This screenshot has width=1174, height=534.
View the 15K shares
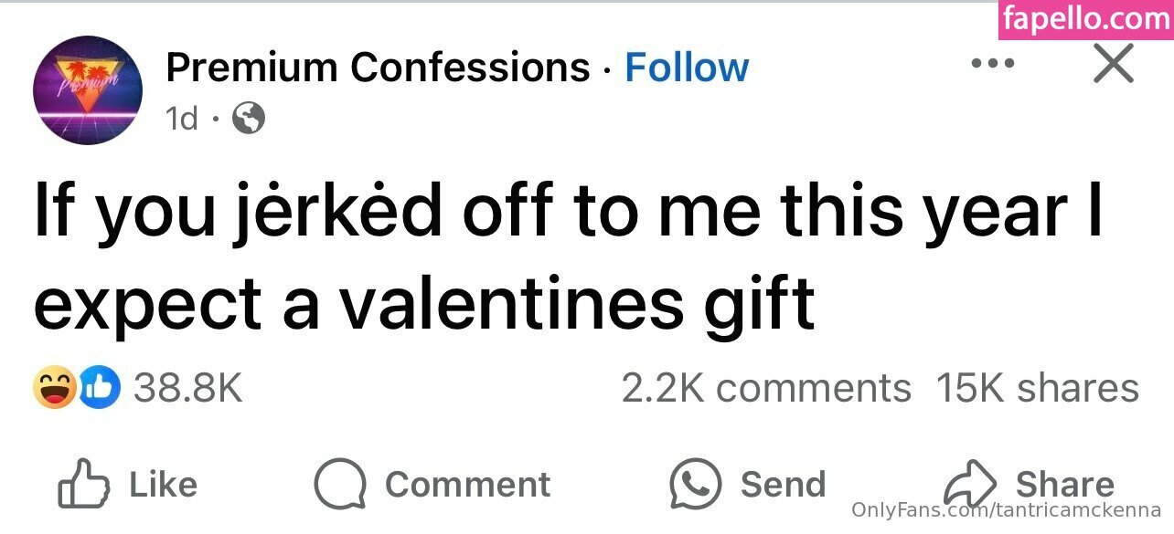point(1038,388)
